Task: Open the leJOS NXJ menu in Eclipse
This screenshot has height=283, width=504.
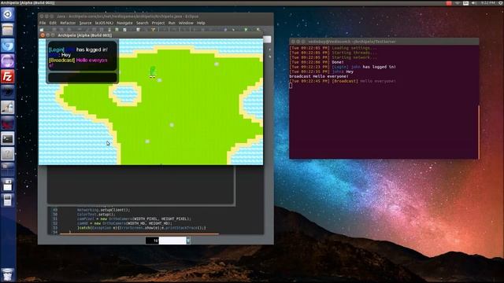Action: click(104, 23)
